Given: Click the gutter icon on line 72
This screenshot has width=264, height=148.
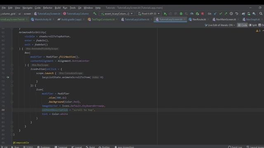Looking at the screenshot, I should (x=8, y=77).
